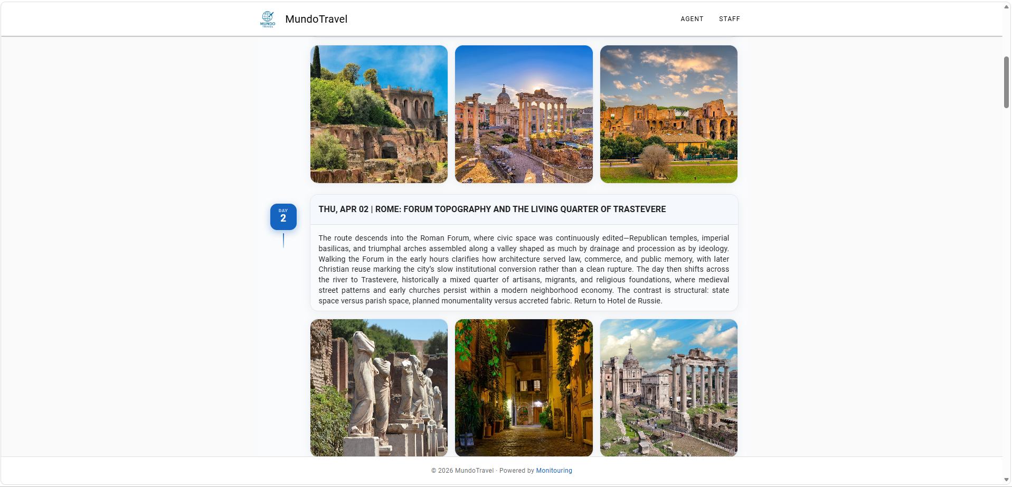
Task: Click the © 2026 MundoTravel footer text
Action: [x=462, y=471]
